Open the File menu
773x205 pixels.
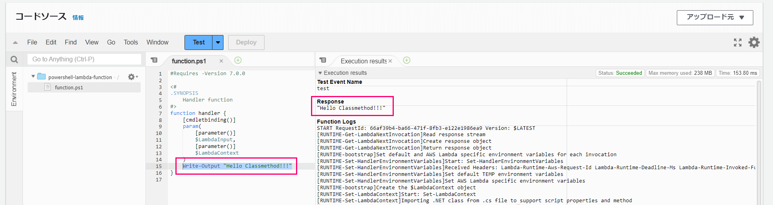32,42
